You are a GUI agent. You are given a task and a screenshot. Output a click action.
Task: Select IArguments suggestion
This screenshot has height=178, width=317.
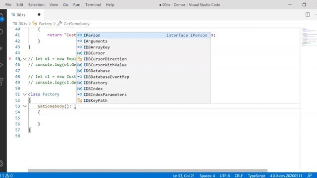coord(143,41)
